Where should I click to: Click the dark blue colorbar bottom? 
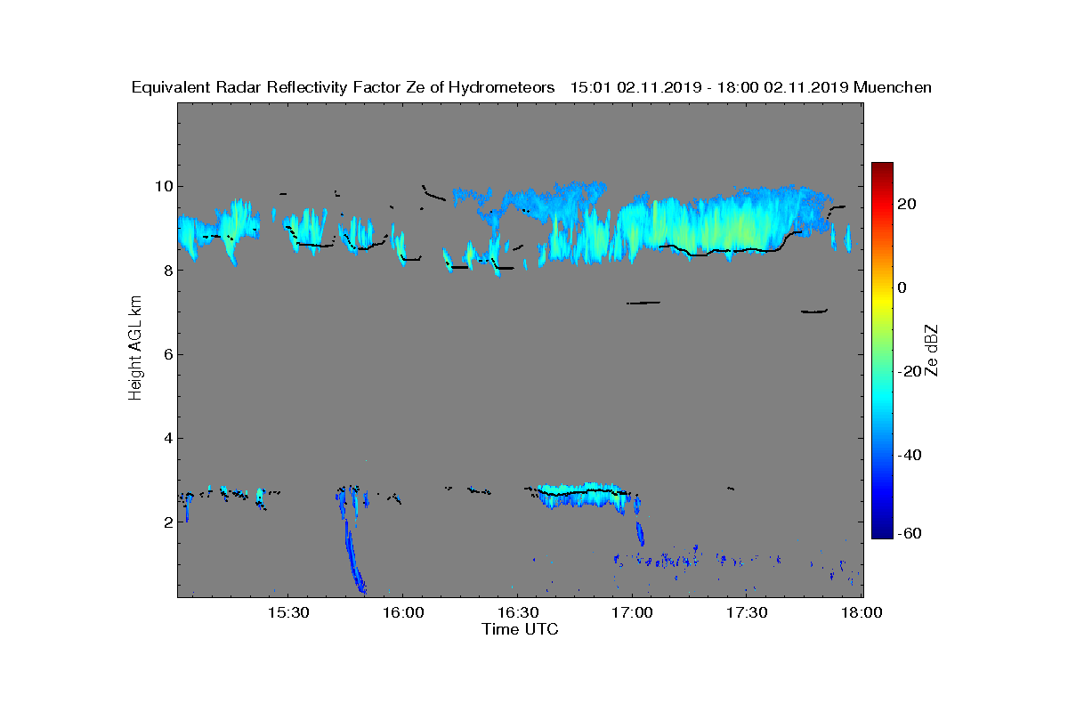pos(882,532)
